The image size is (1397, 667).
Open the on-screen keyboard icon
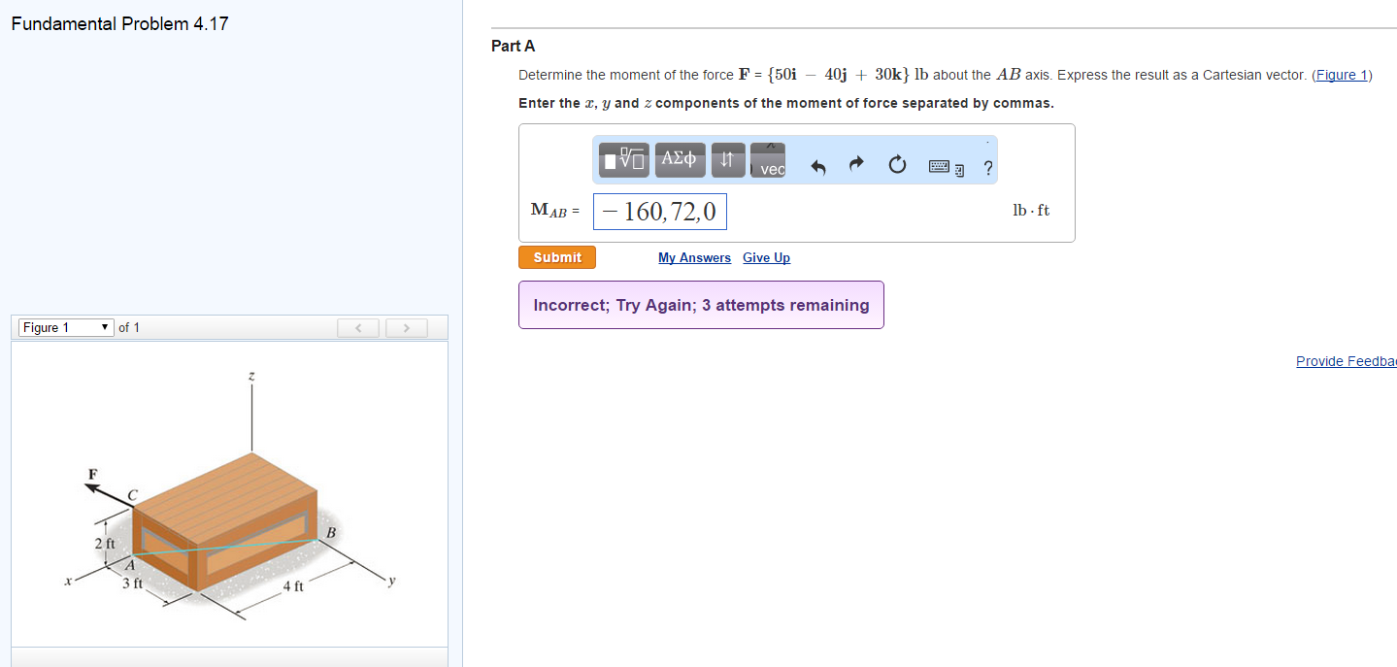click(x=939, y=166)
